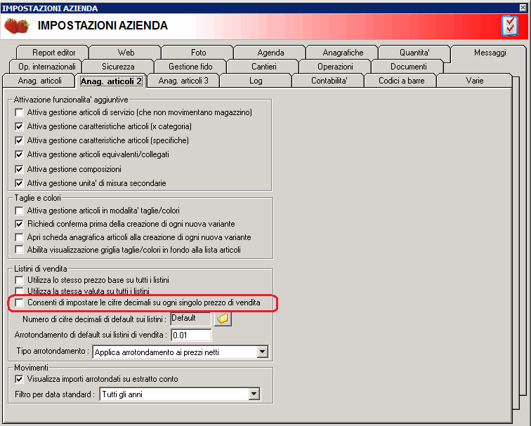Check Utilizza lo stesso prezzo base

19,280
